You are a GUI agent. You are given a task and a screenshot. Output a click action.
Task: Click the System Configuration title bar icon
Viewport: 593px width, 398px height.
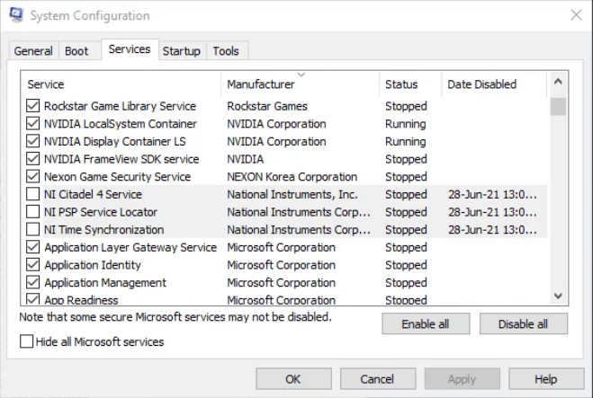(16, 14)
